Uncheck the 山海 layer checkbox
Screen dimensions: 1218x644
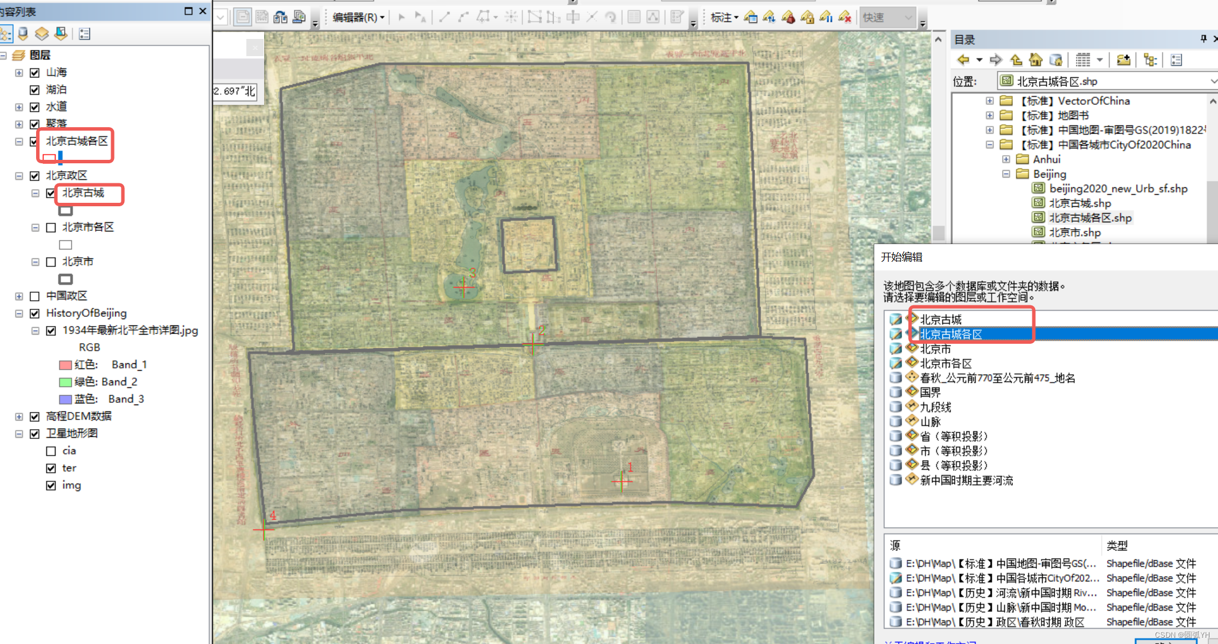[x=34, y=73]
